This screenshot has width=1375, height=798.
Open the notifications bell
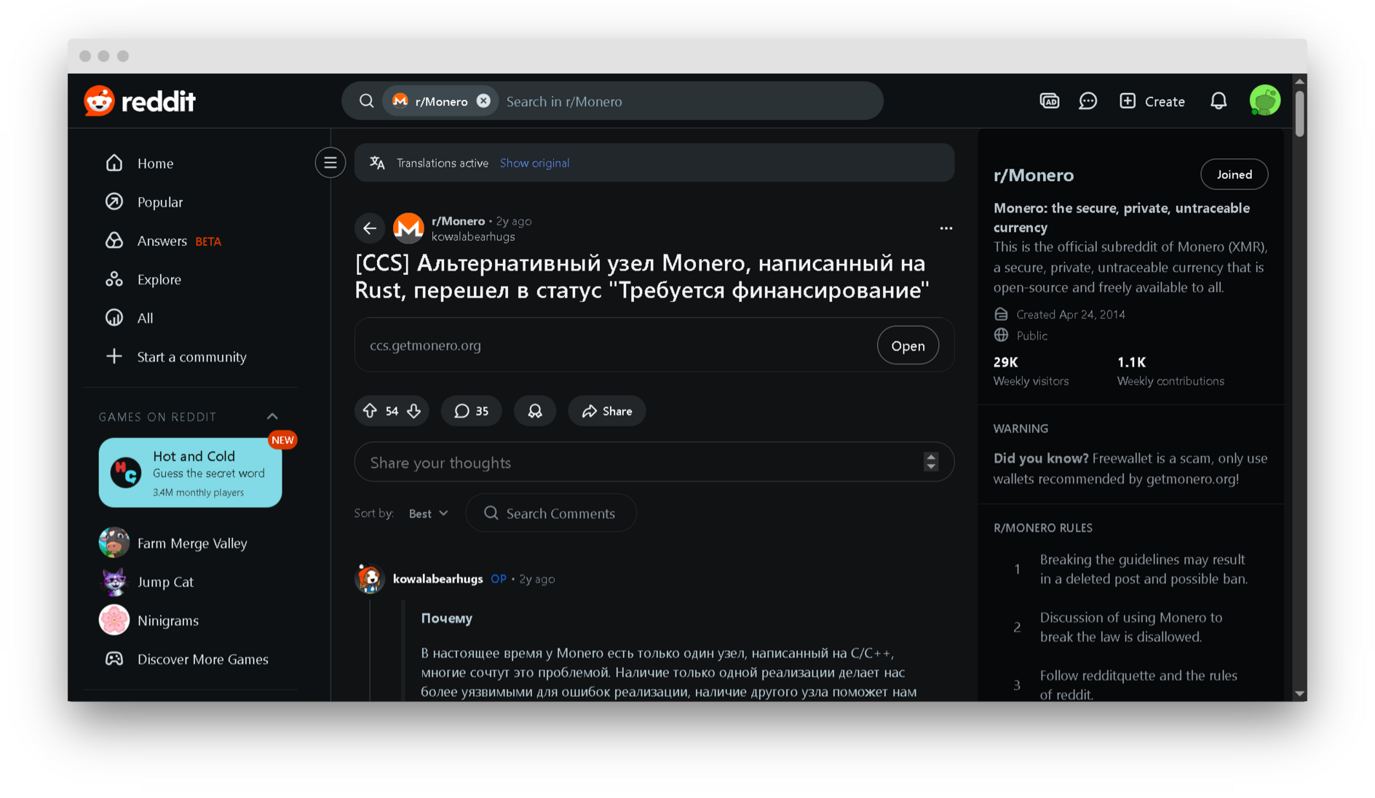point(1218,101)
